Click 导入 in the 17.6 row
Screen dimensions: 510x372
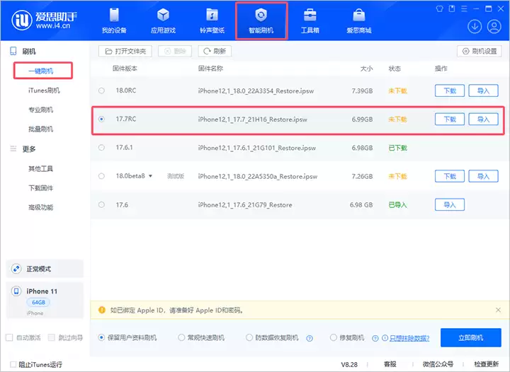pyautogui.click(x=450, y=205)
